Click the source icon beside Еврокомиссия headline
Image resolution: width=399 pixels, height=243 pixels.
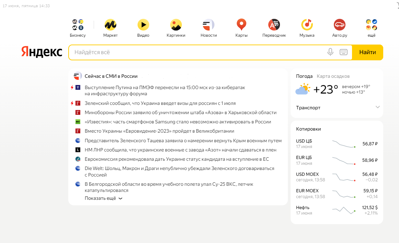[x=78, y=159]
